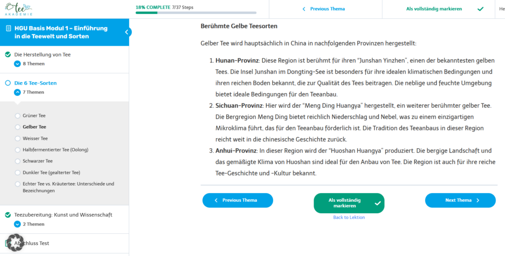Collapse the 7 Themen list
This screenshot has width=505, height=256.
(x=17, y=92)
